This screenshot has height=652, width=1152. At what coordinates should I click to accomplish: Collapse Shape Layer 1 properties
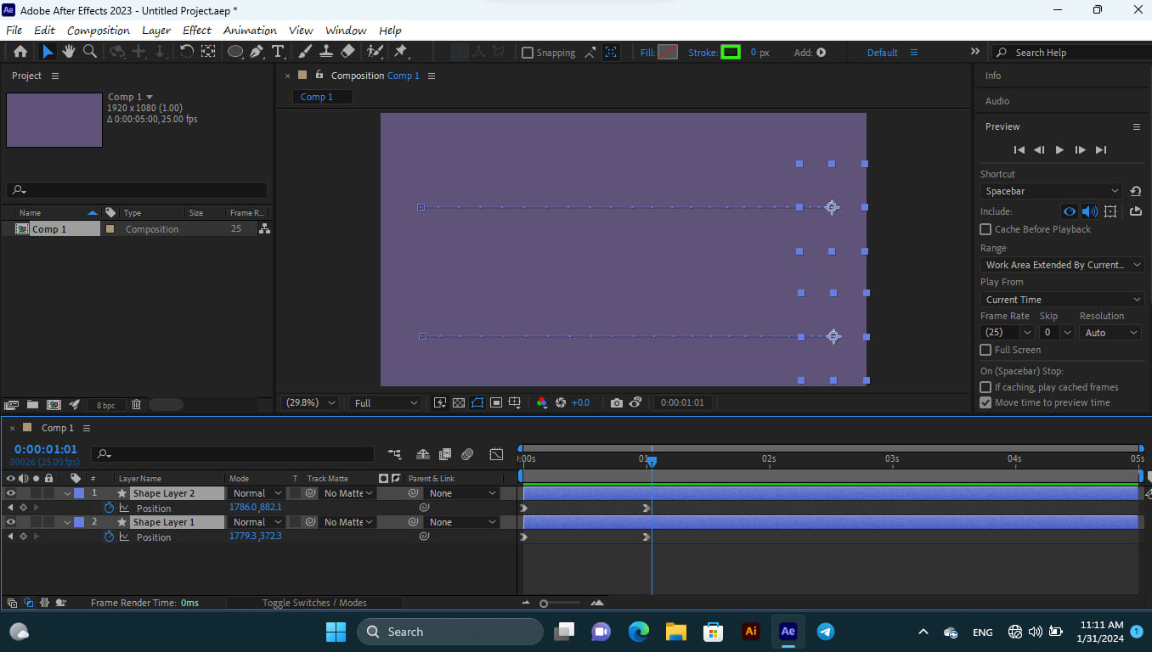click(68, 522)
